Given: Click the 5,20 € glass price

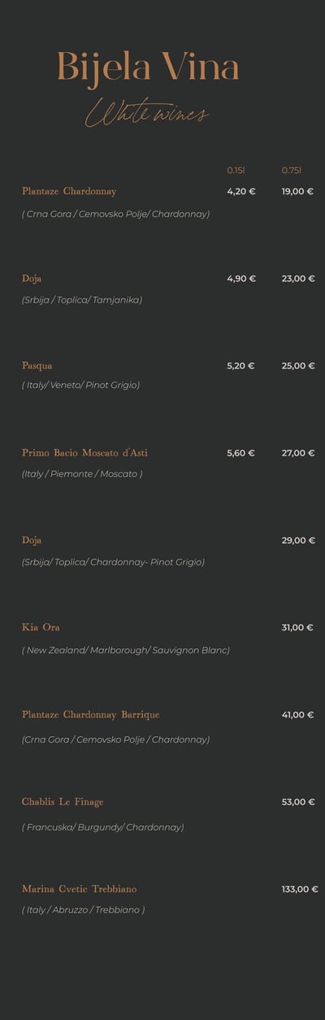Looking at the screenshot, I should (x=241, y=365).
